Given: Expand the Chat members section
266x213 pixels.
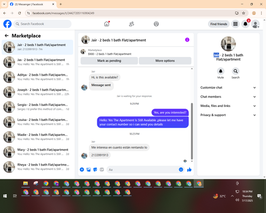Looking at the screenshot, I should (228, 97).
